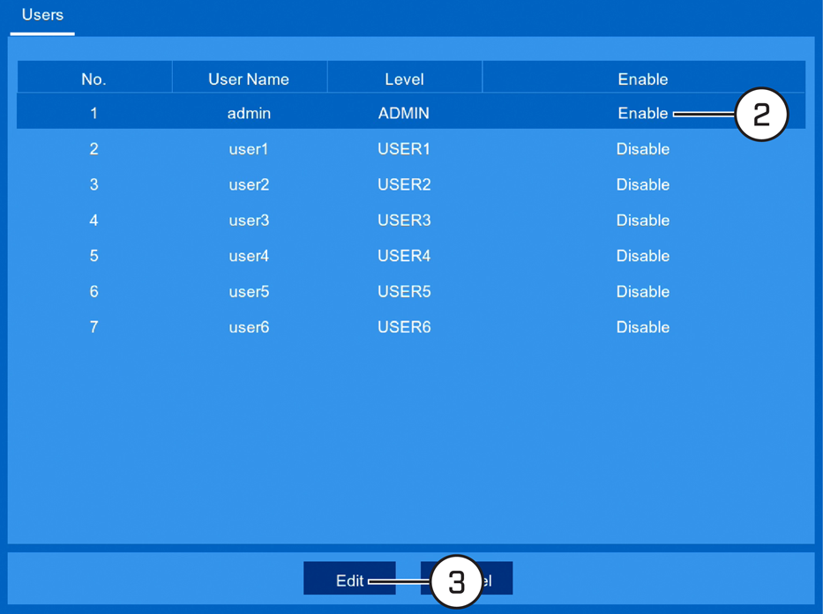Viewport: 823px width, 614px height.
Task: Click the ADMIN level cell
Action: pyautogui.click(x=404, y=113)
